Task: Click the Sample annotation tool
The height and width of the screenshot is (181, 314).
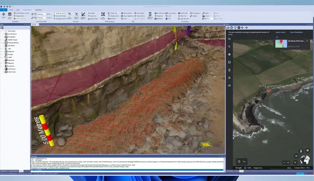Action: click(193, 16)
